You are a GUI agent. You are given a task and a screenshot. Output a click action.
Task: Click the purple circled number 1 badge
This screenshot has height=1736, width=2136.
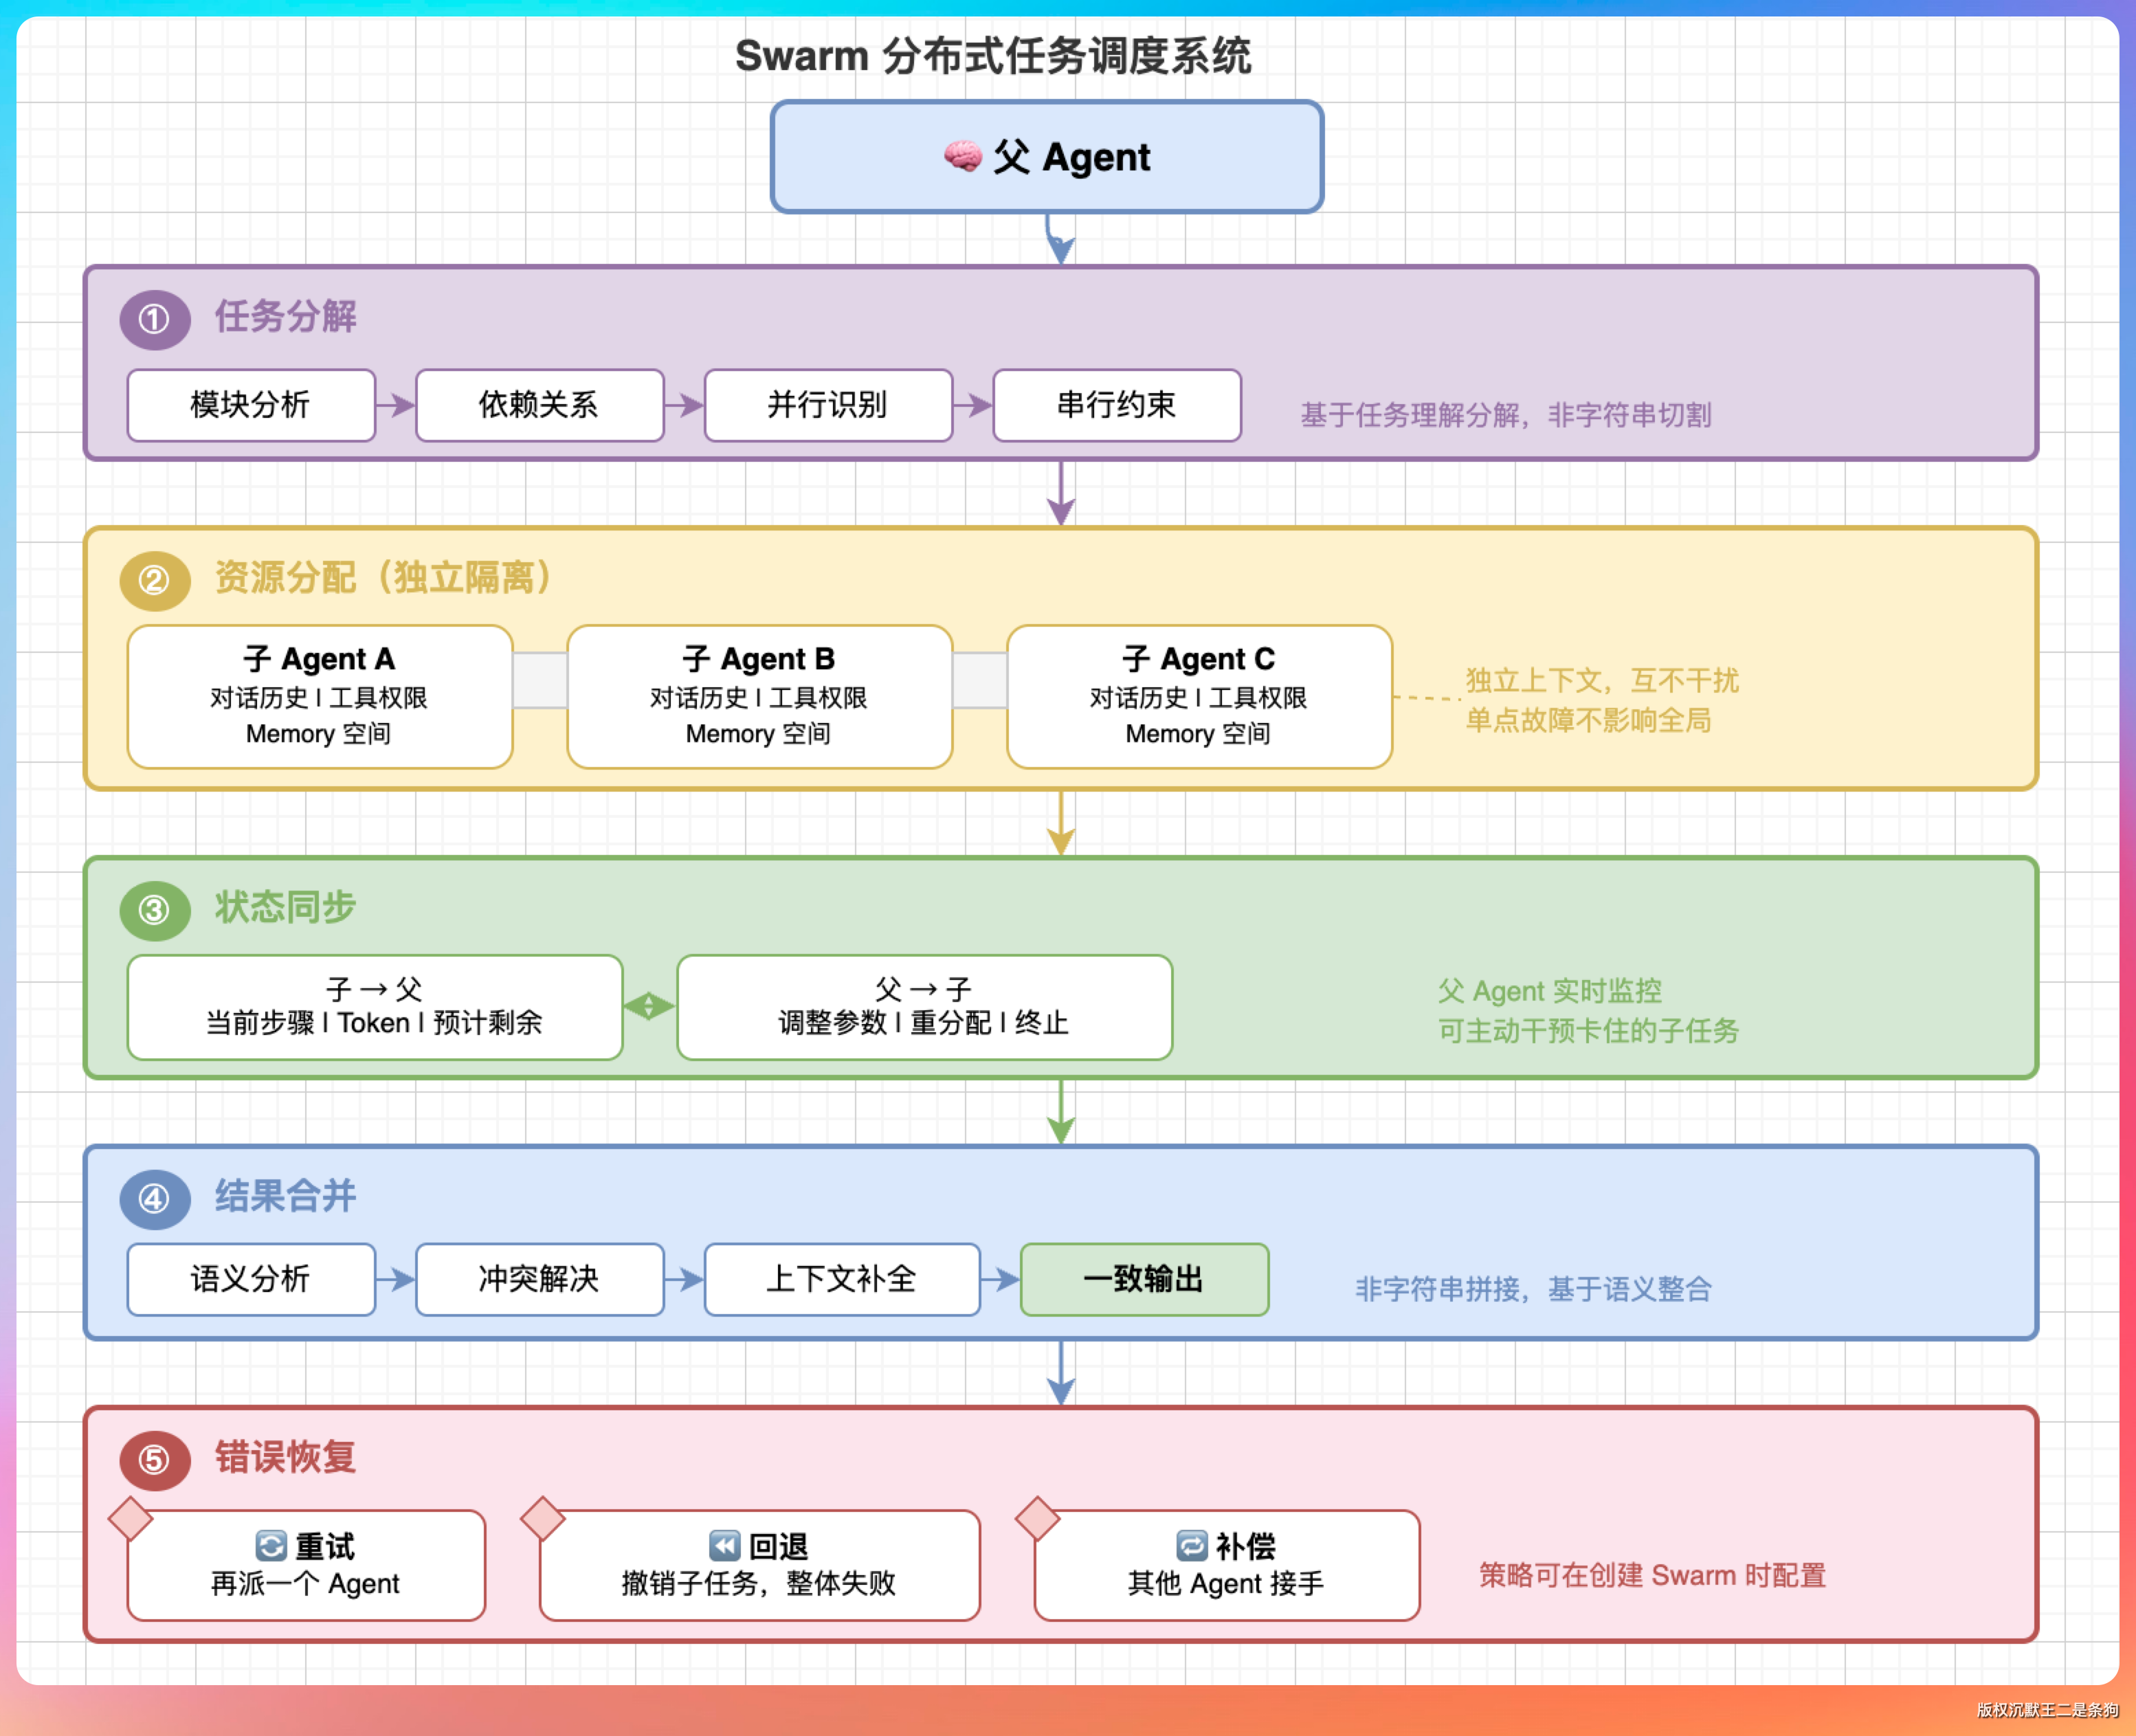tap(154, 319)
